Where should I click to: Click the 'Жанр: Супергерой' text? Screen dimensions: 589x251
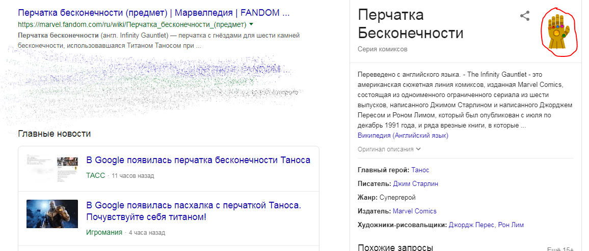pyautogui.click(x=387, y=198)
